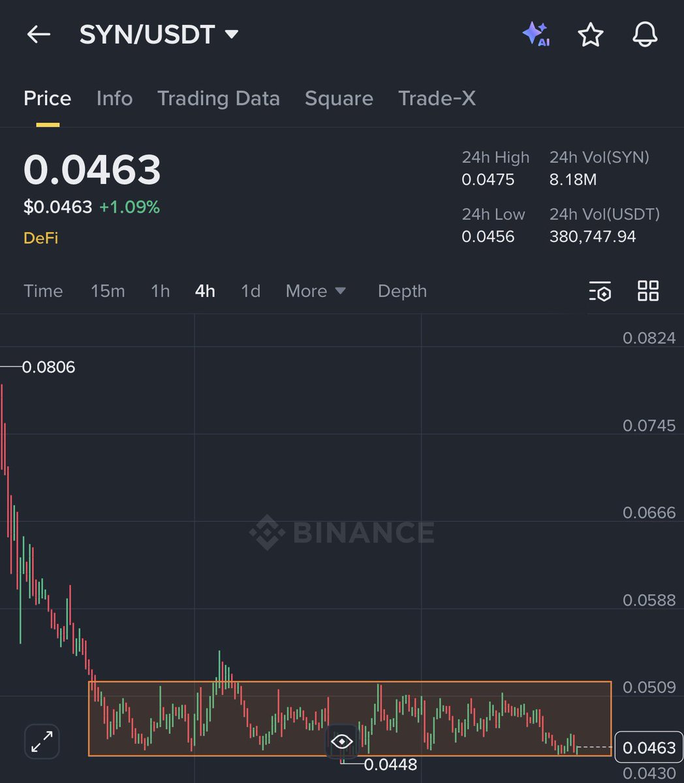The width and height of the screenshot is (684, 783).
Task: Open notifications with the bell icon
Action: pyautogui.click(x=644, y=35)
